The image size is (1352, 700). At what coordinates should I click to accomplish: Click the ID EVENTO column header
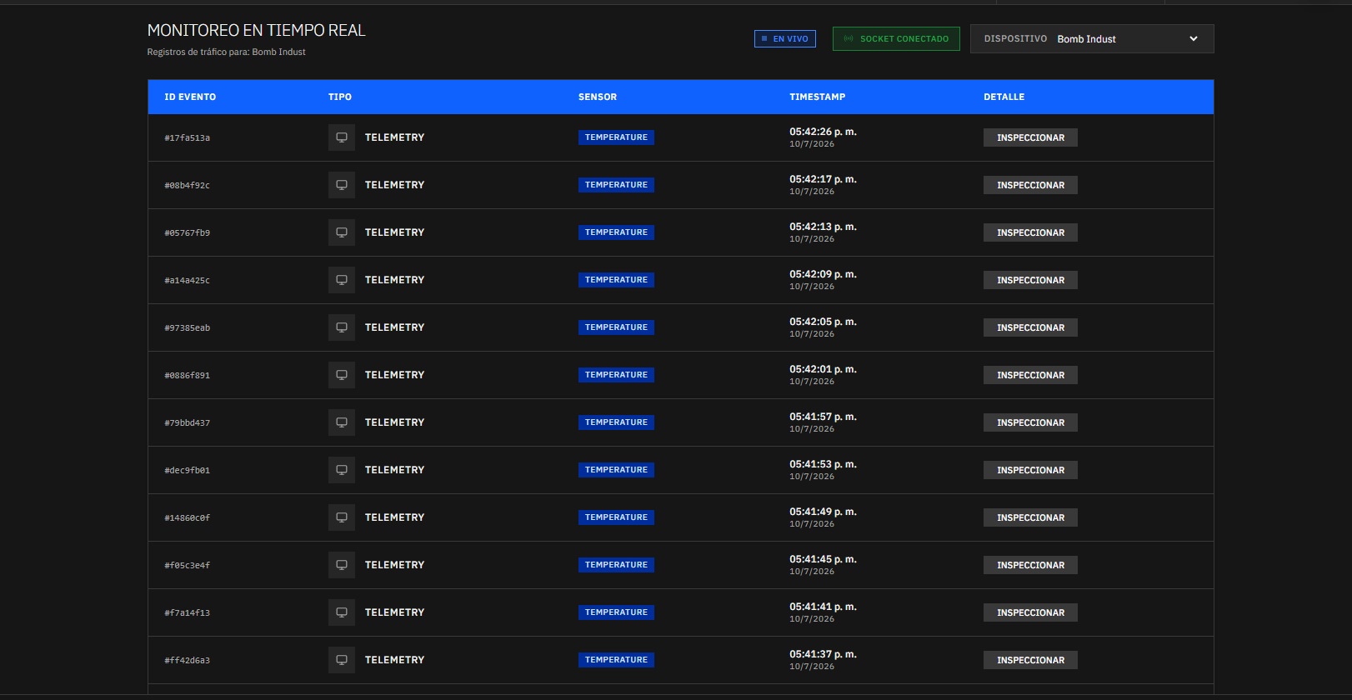(190, 97)
